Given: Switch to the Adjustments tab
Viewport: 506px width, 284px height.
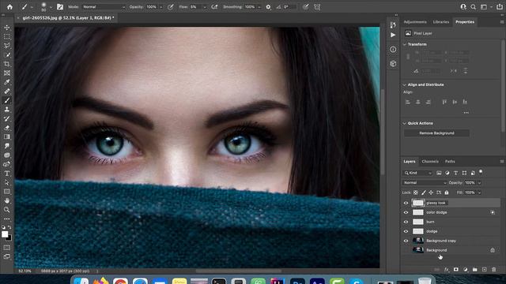Looking at the screenshot, I should click(415, 22).
